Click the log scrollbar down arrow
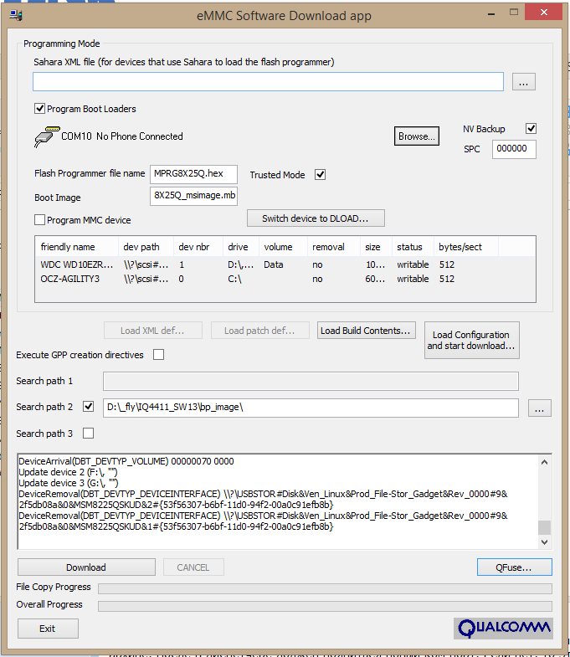 (544, 542)
